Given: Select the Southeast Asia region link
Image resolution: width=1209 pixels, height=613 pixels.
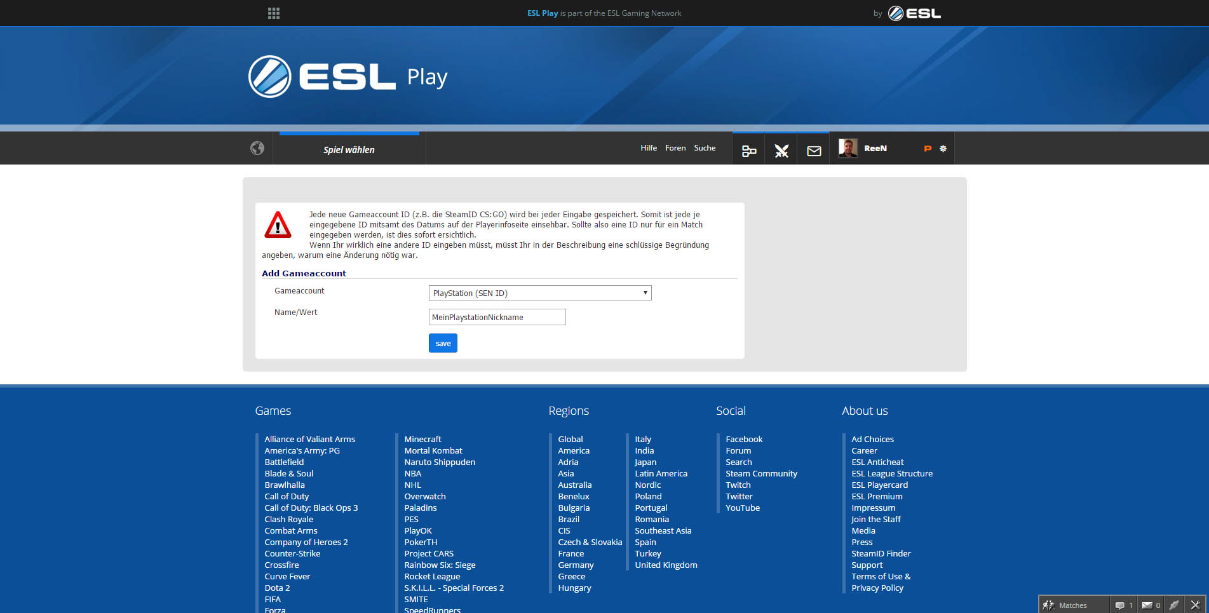Looking at the screenshot, I should [663, 530].
